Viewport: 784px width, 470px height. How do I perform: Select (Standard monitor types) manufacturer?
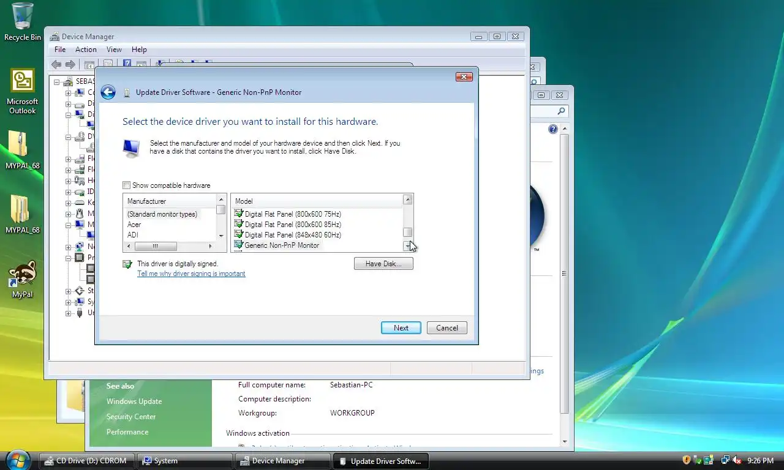(x=162, y=214)
